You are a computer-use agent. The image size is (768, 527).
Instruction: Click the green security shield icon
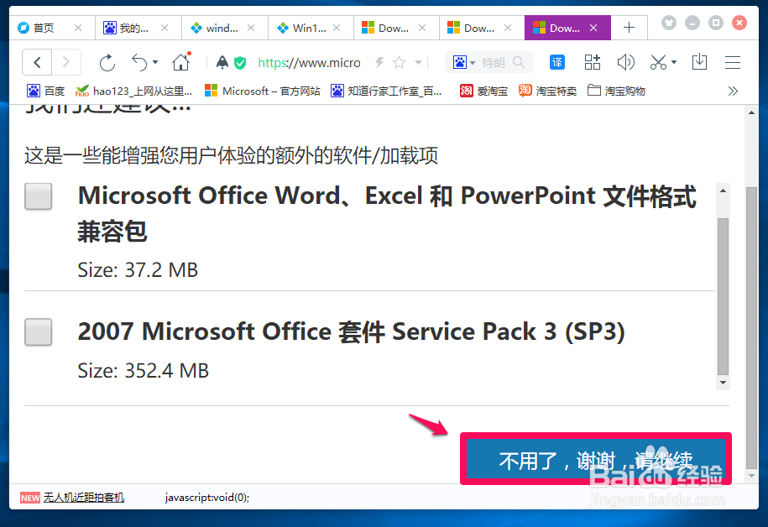tap(240, 63)
